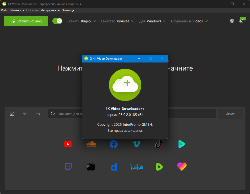Click the Искать search button

click(231, 114)
